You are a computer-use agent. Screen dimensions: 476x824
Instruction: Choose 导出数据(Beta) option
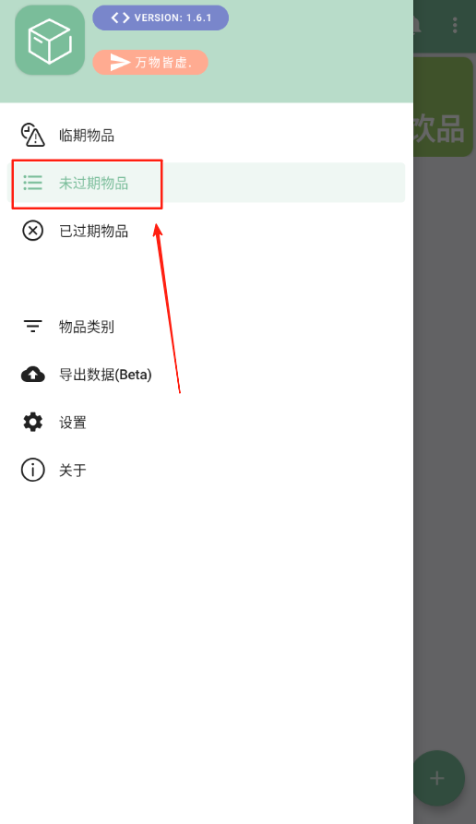coord(207,374)
